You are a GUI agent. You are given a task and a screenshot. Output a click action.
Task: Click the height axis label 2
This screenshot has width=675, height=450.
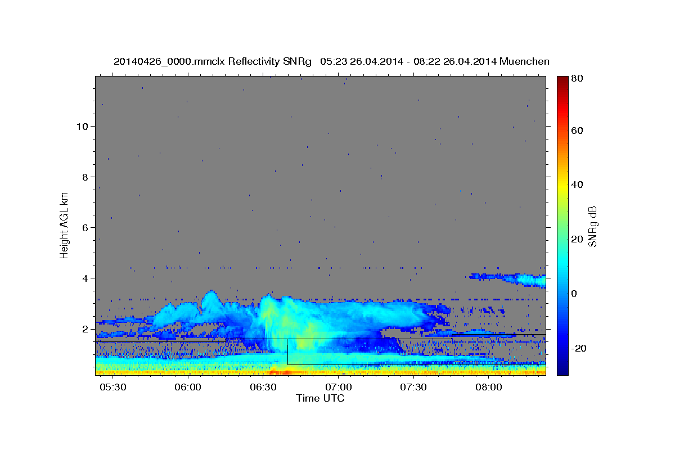(x=84, y=328)
